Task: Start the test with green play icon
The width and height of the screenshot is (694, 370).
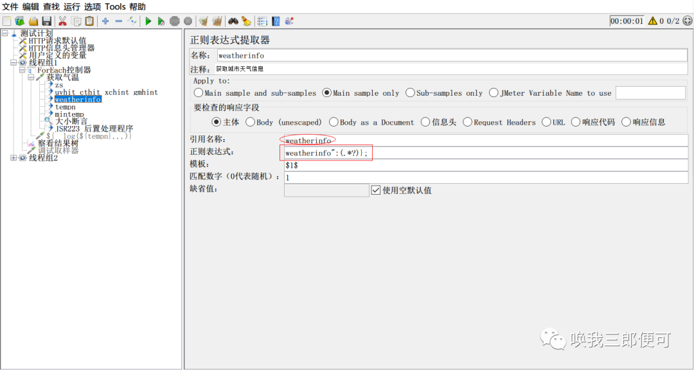Action: pos(148,21)
